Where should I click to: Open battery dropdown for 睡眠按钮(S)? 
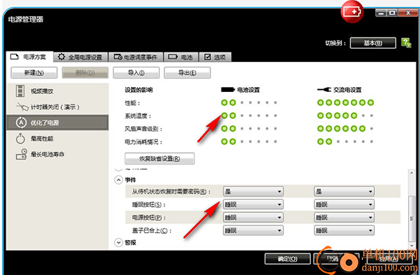click(253, 204)
